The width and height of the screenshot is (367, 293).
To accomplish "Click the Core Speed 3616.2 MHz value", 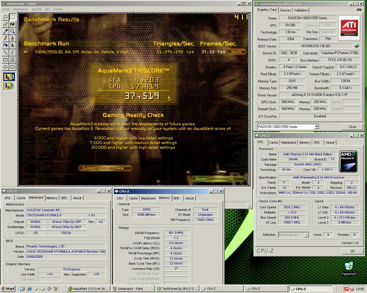I will coord(292,207).
